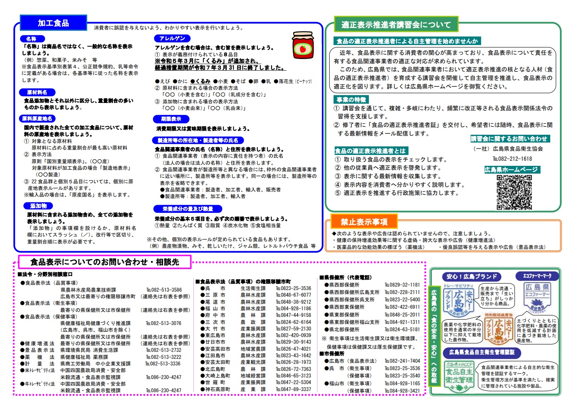Click the 広島県ホームページ label
Screen dimensions: 577x407
pos(511,170)
